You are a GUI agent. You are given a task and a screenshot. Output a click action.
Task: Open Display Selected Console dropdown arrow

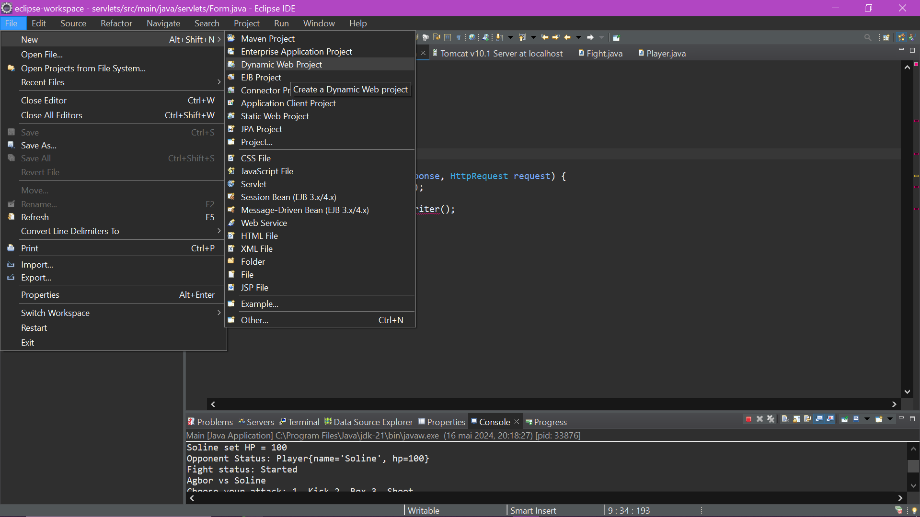867,419
